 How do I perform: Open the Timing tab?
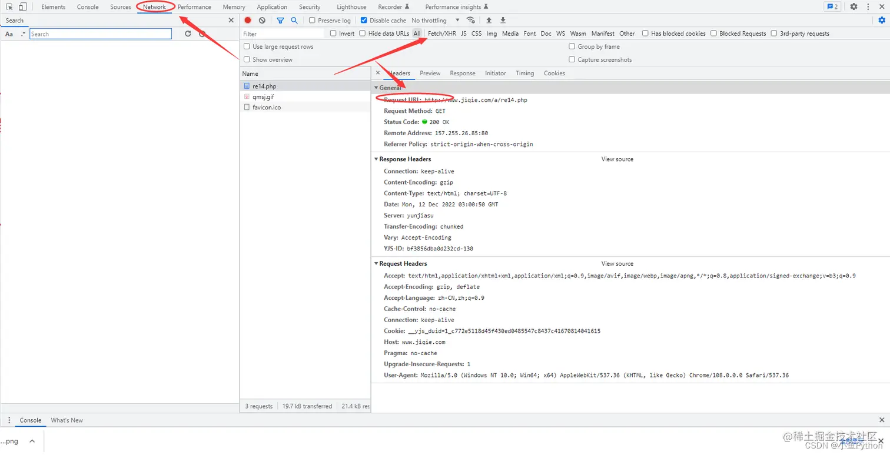click(524, 73)
